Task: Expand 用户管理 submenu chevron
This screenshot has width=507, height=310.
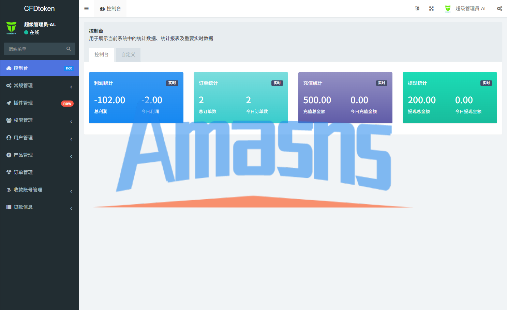Action: (71, 139)
